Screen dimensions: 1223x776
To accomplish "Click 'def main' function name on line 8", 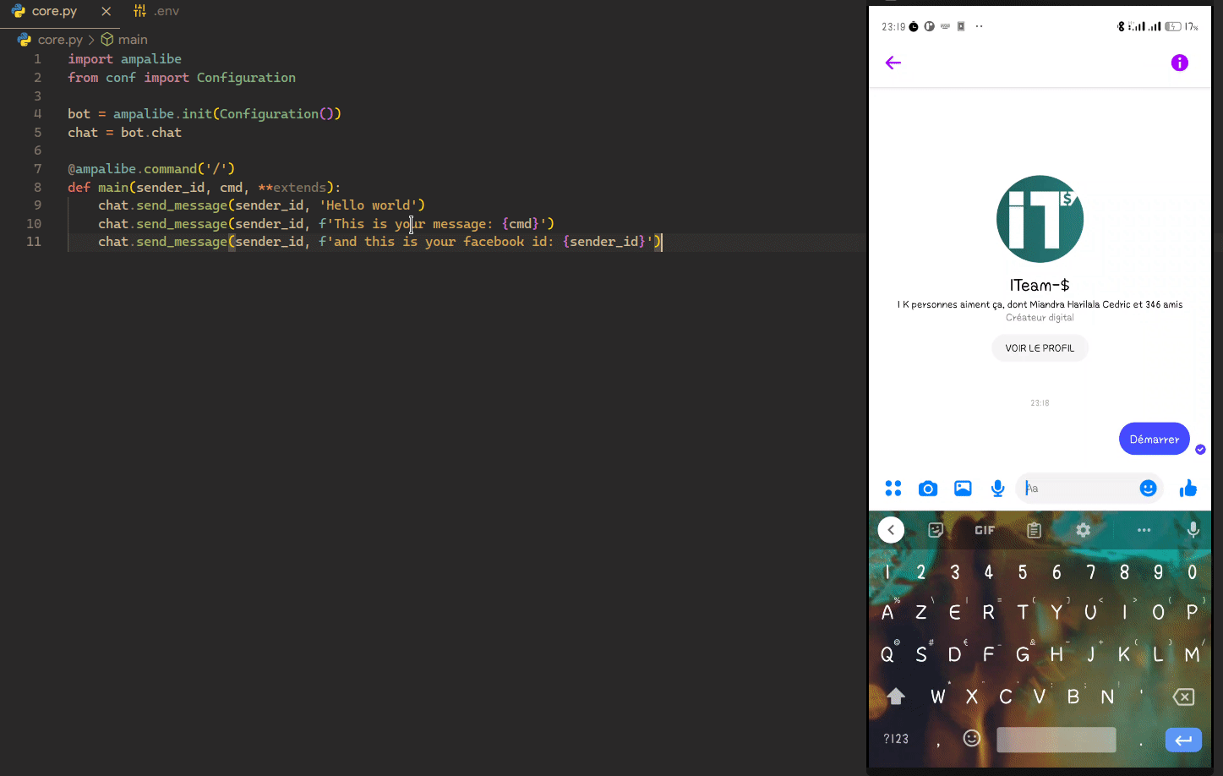I will click(x=113, y=188).
